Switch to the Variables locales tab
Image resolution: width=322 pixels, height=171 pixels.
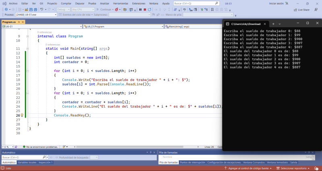[x=27, y=162]
